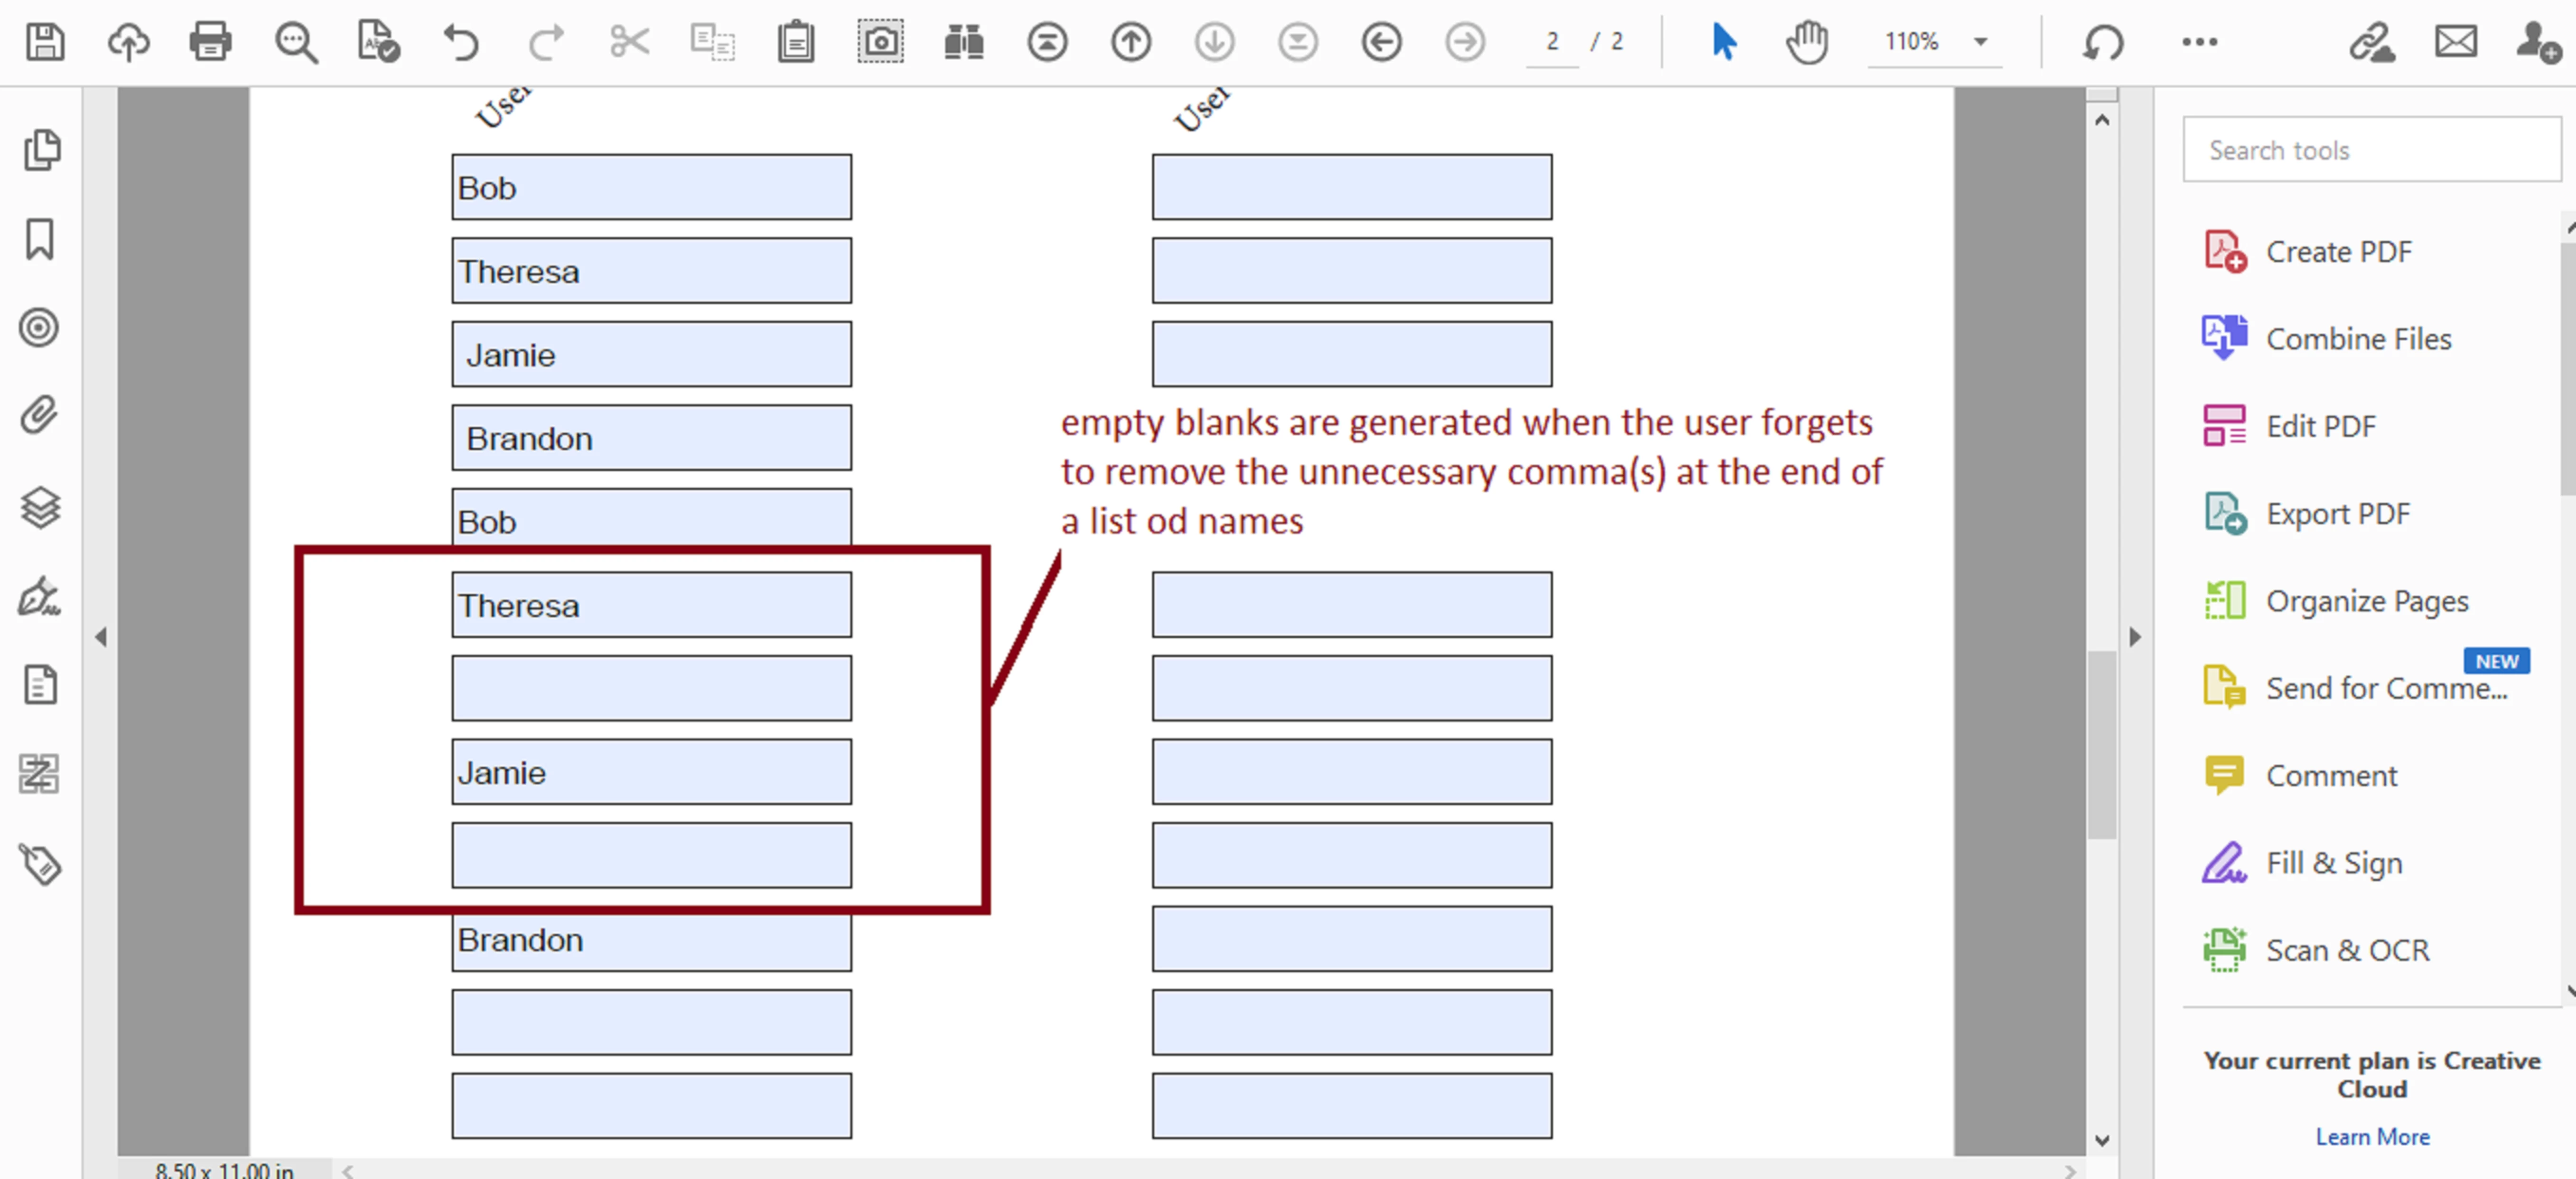This screenshot has height=1179, width=2576.
Task: Open the Tags panel icon
Action: click(x=40, y=865)
